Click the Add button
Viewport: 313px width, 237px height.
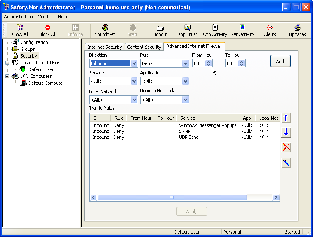coord(280,61)
